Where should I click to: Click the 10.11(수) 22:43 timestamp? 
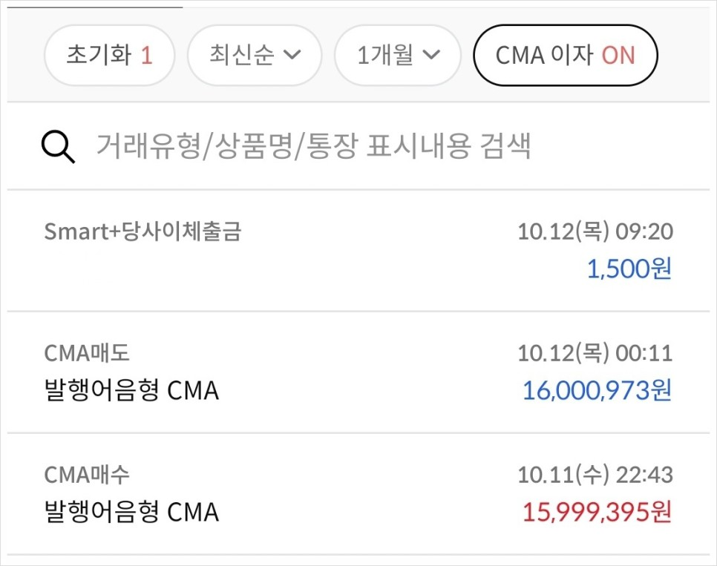[595, 475]
